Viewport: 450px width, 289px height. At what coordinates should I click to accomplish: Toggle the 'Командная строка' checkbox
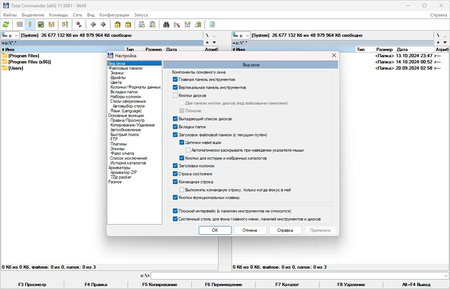point(175,182)
